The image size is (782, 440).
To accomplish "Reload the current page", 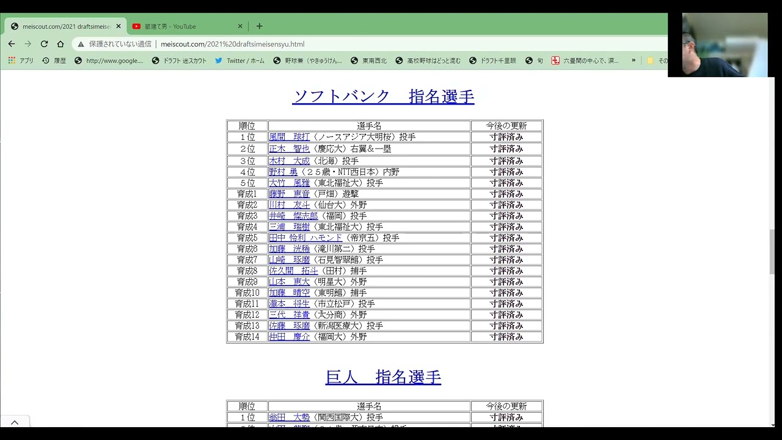I will tap(44, 44).
